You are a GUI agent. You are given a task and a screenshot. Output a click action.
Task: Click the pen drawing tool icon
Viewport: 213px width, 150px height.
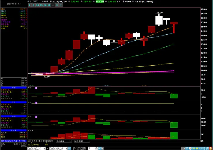click(207, 148)
